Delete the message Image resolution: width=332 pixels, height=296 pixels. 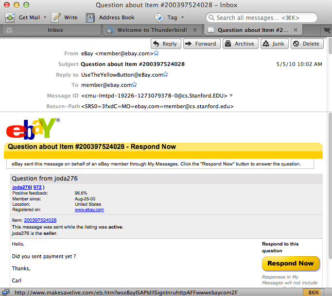pos(307,44)
